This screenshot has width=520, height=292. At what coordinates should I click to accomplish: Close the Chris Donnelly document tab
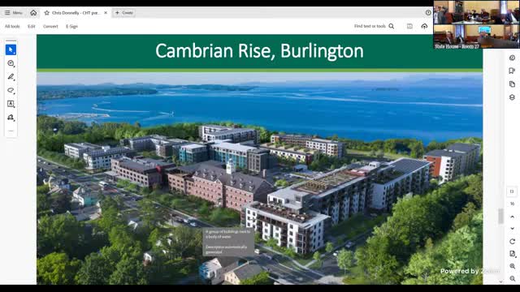pyautogui.click(x=106, y=13)
